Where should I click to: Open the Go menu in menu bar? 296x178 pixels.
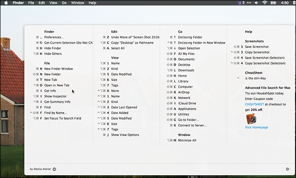(x=64, y=3)
